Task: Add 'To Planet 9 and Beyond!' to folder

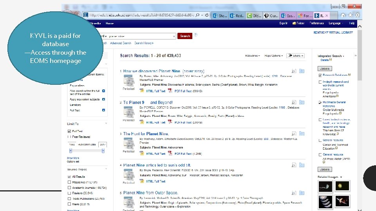Action: pos(302,102)
